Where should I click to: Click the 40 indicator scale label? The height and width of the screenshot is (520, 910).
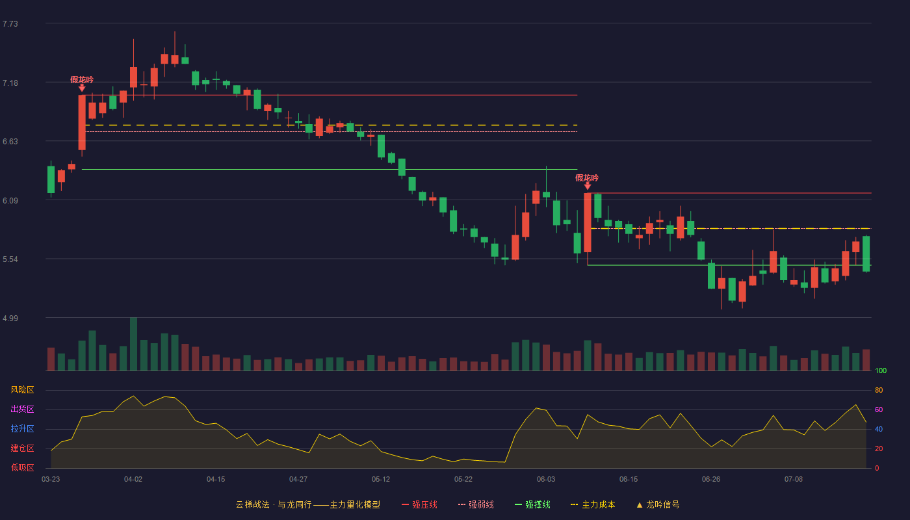click(x=879, y=429)
